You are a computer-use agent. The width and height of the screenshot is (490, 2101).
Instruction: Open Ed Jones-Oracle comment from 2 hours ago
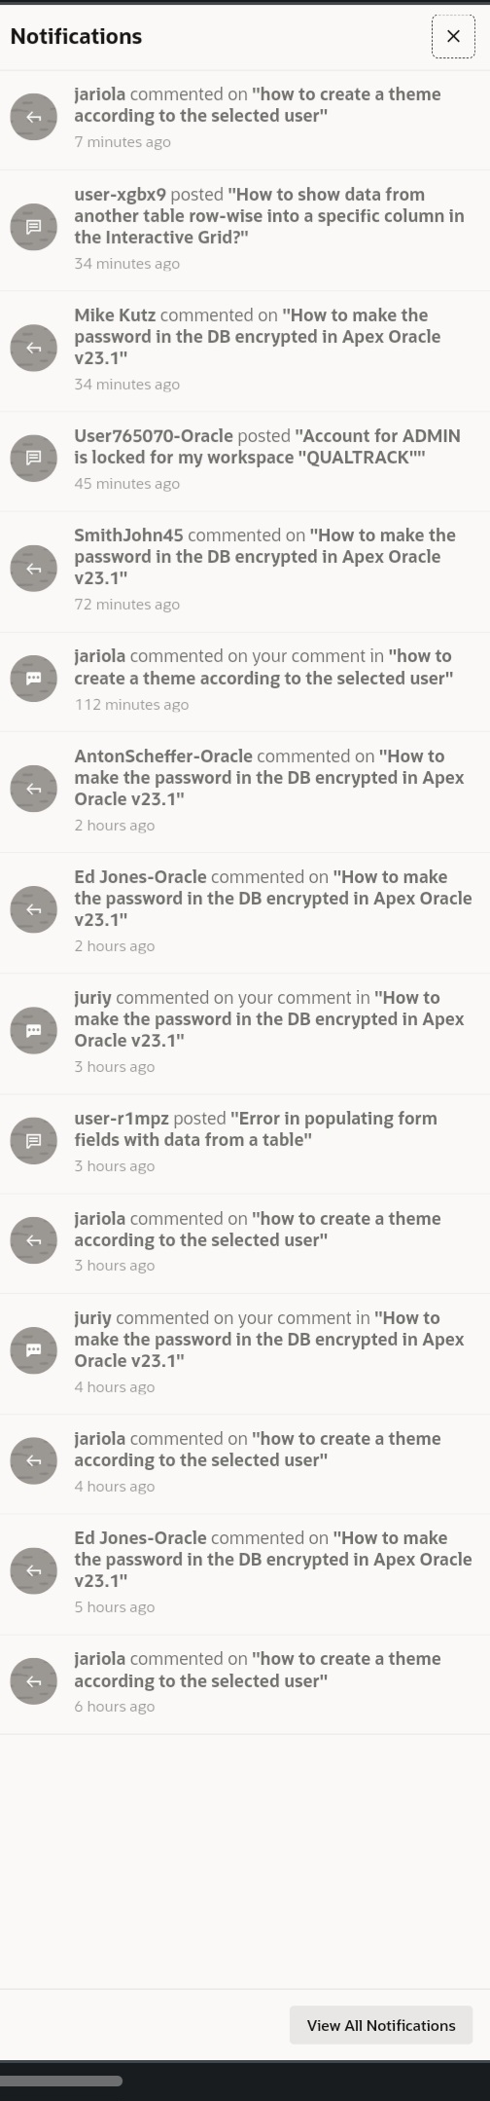pos(245,912)
